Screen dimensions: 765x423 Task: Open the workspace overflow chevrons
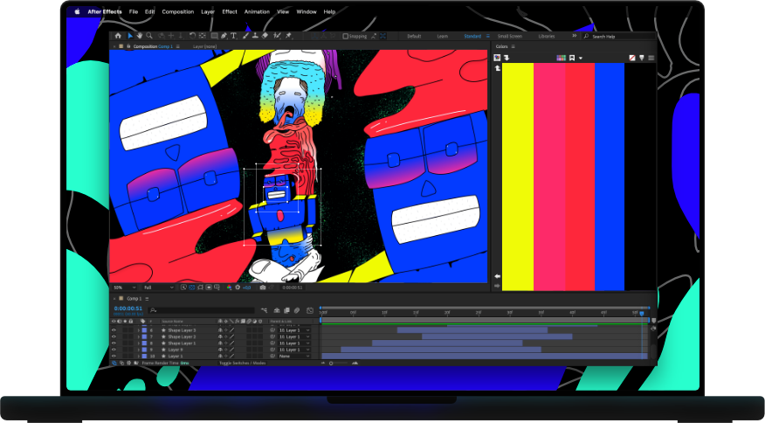[575, 36]
